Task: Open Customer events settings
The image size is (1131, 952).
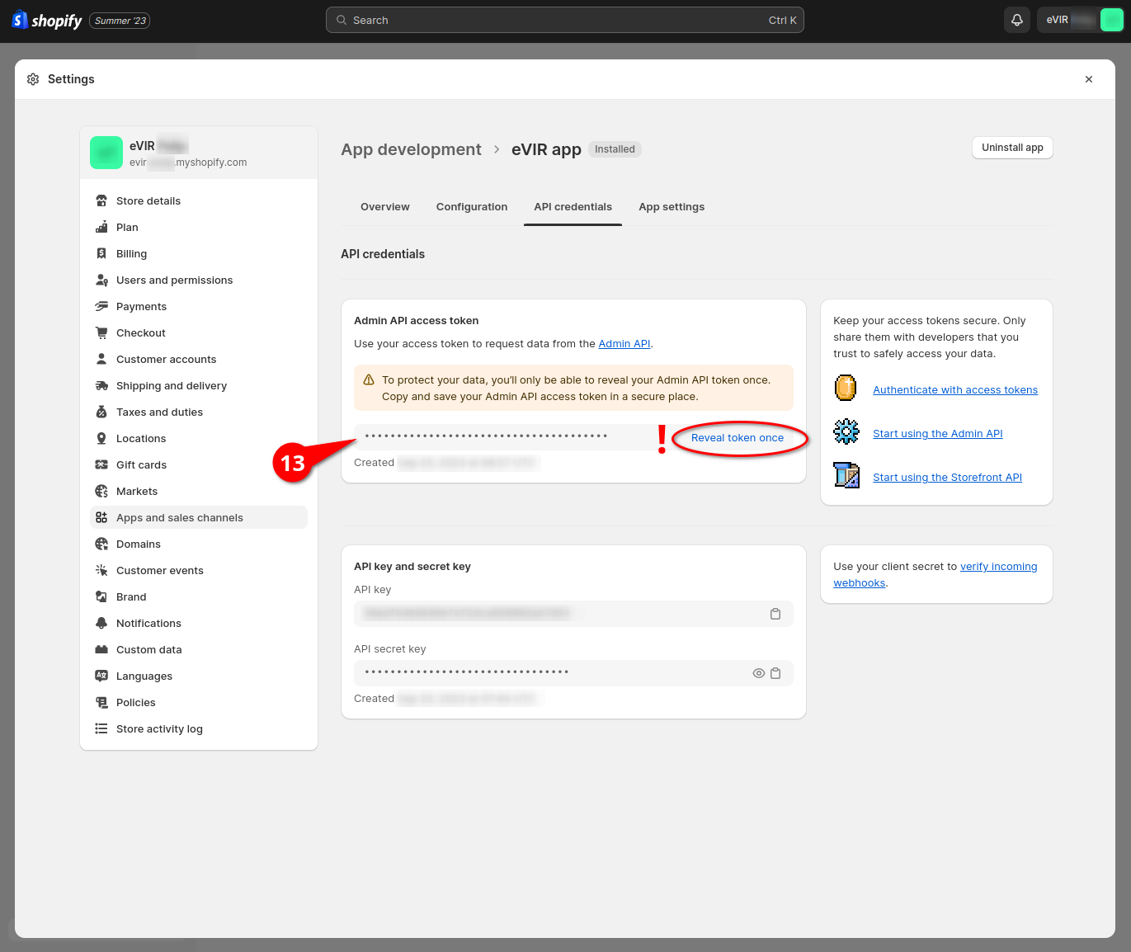Action: 199,570
